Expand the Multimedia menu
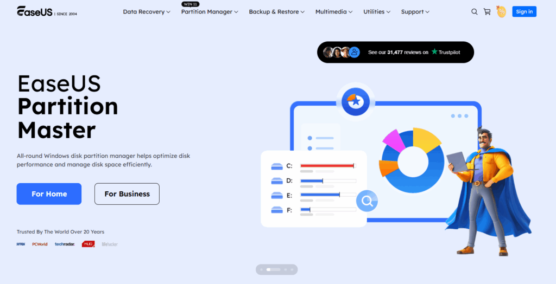The height and width of the screenshot is (284, 556). pos(334,12)
